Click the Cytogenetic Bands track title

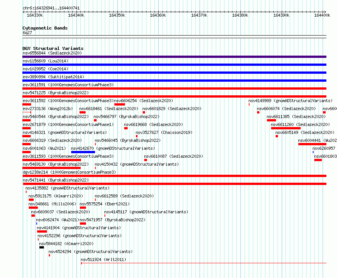[45, 28]
